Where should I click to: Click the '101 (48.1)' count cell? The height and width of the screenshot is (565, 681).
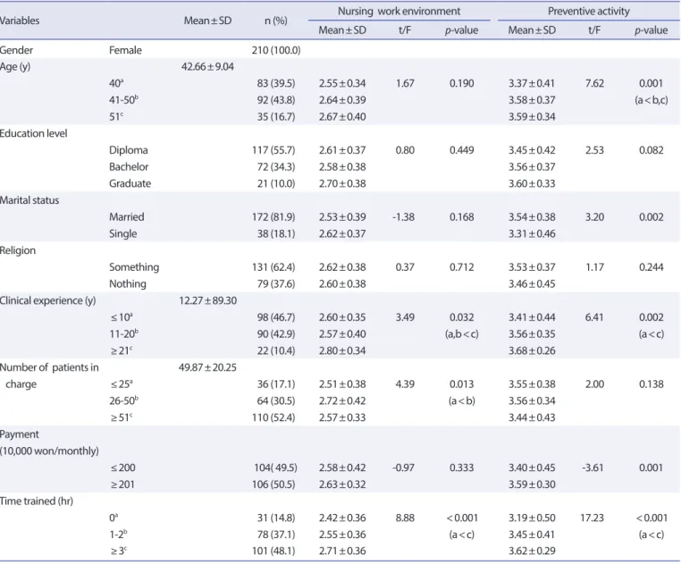(273, 551)
